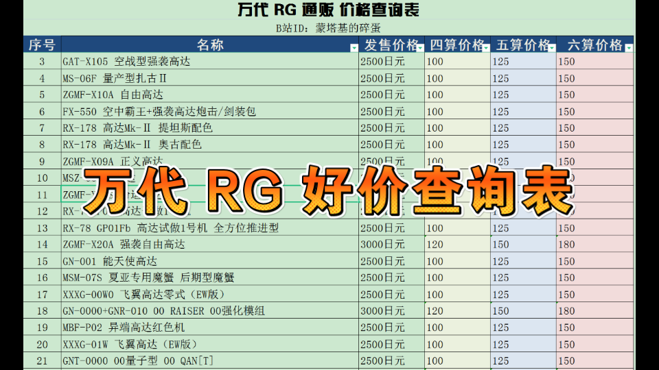The image size is (659, 370).
Task: Click 五算价格 125 in ZGMF-X10A 自由高达 row
Action: point(523,95)
